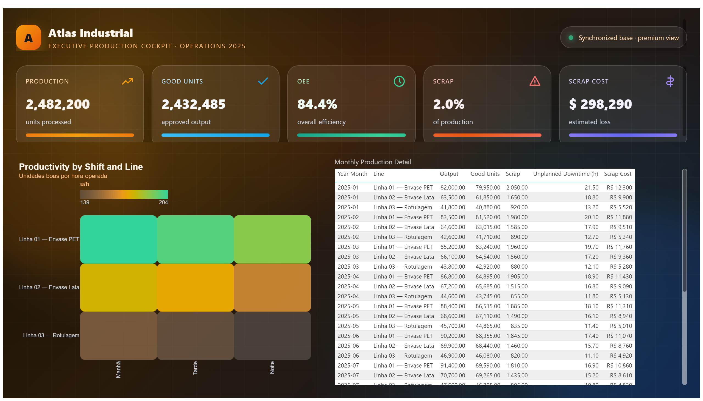Click the Production KPI card value
Viewport: 703px width, 401px height.
pyautogui.click(x=58, y=104)
